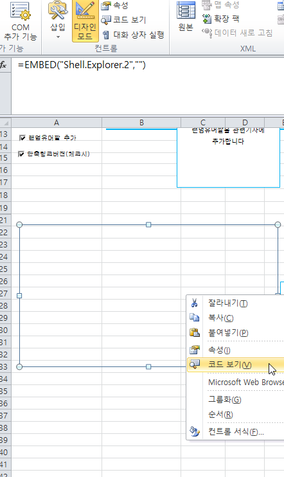
Task: Click cell B36
Action: (141, 403)
